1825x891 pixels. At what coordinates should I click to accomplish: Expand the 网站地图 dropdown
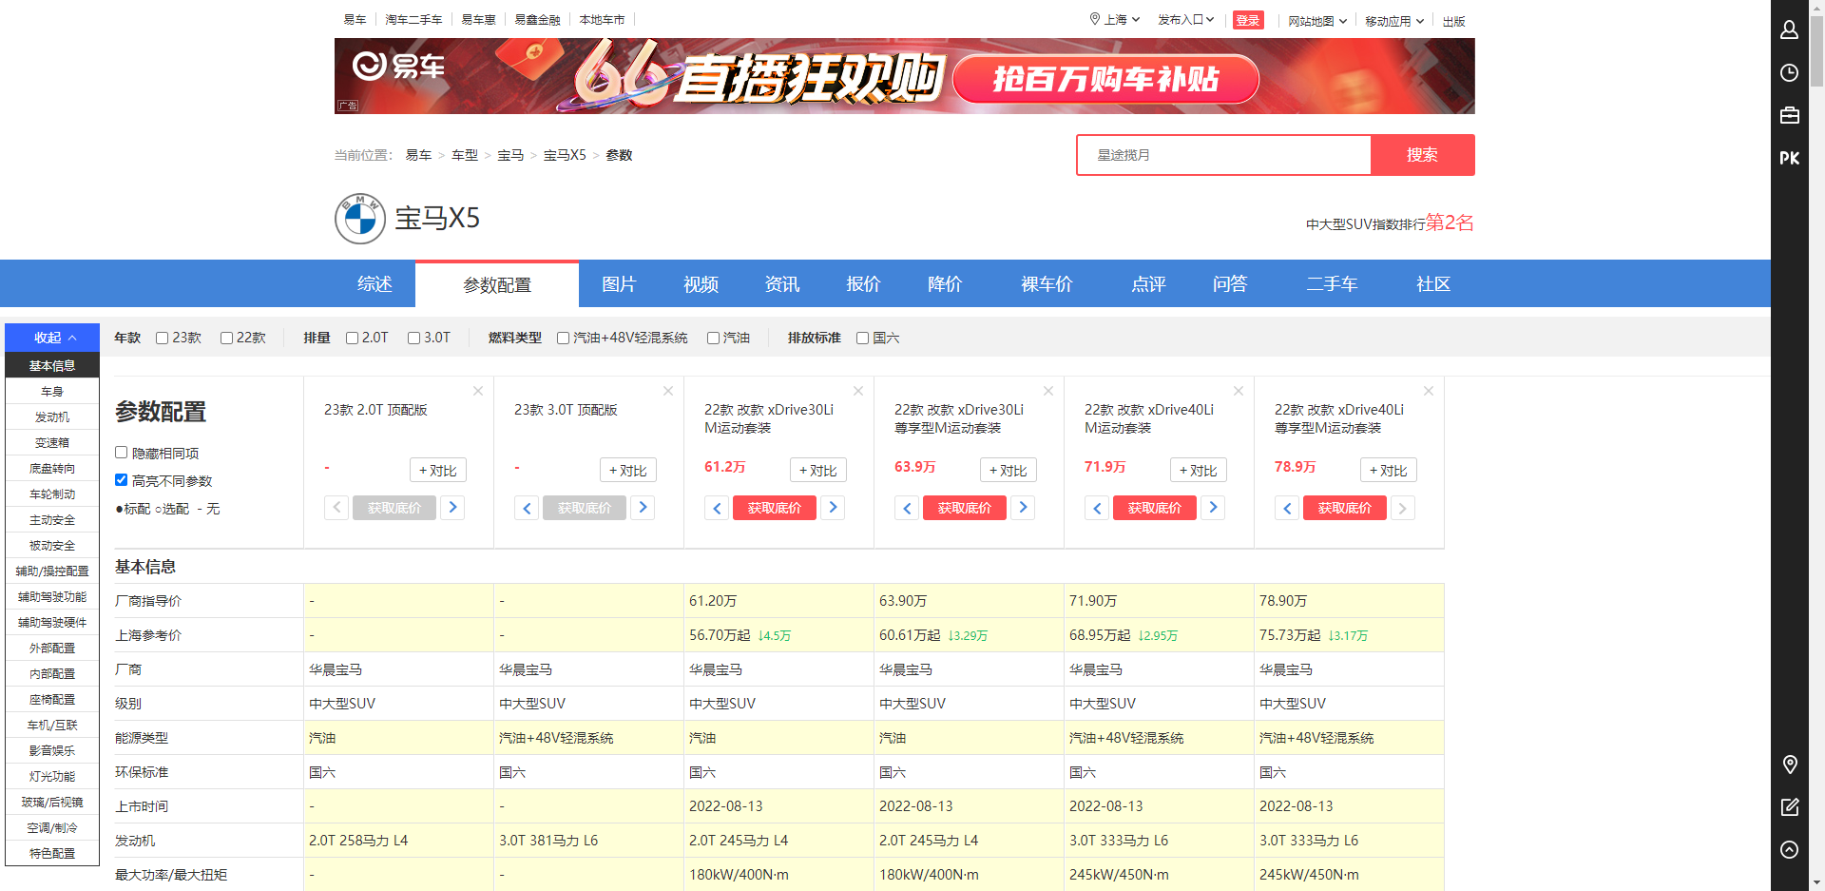pyautogui.click(x=1317, y=21)
